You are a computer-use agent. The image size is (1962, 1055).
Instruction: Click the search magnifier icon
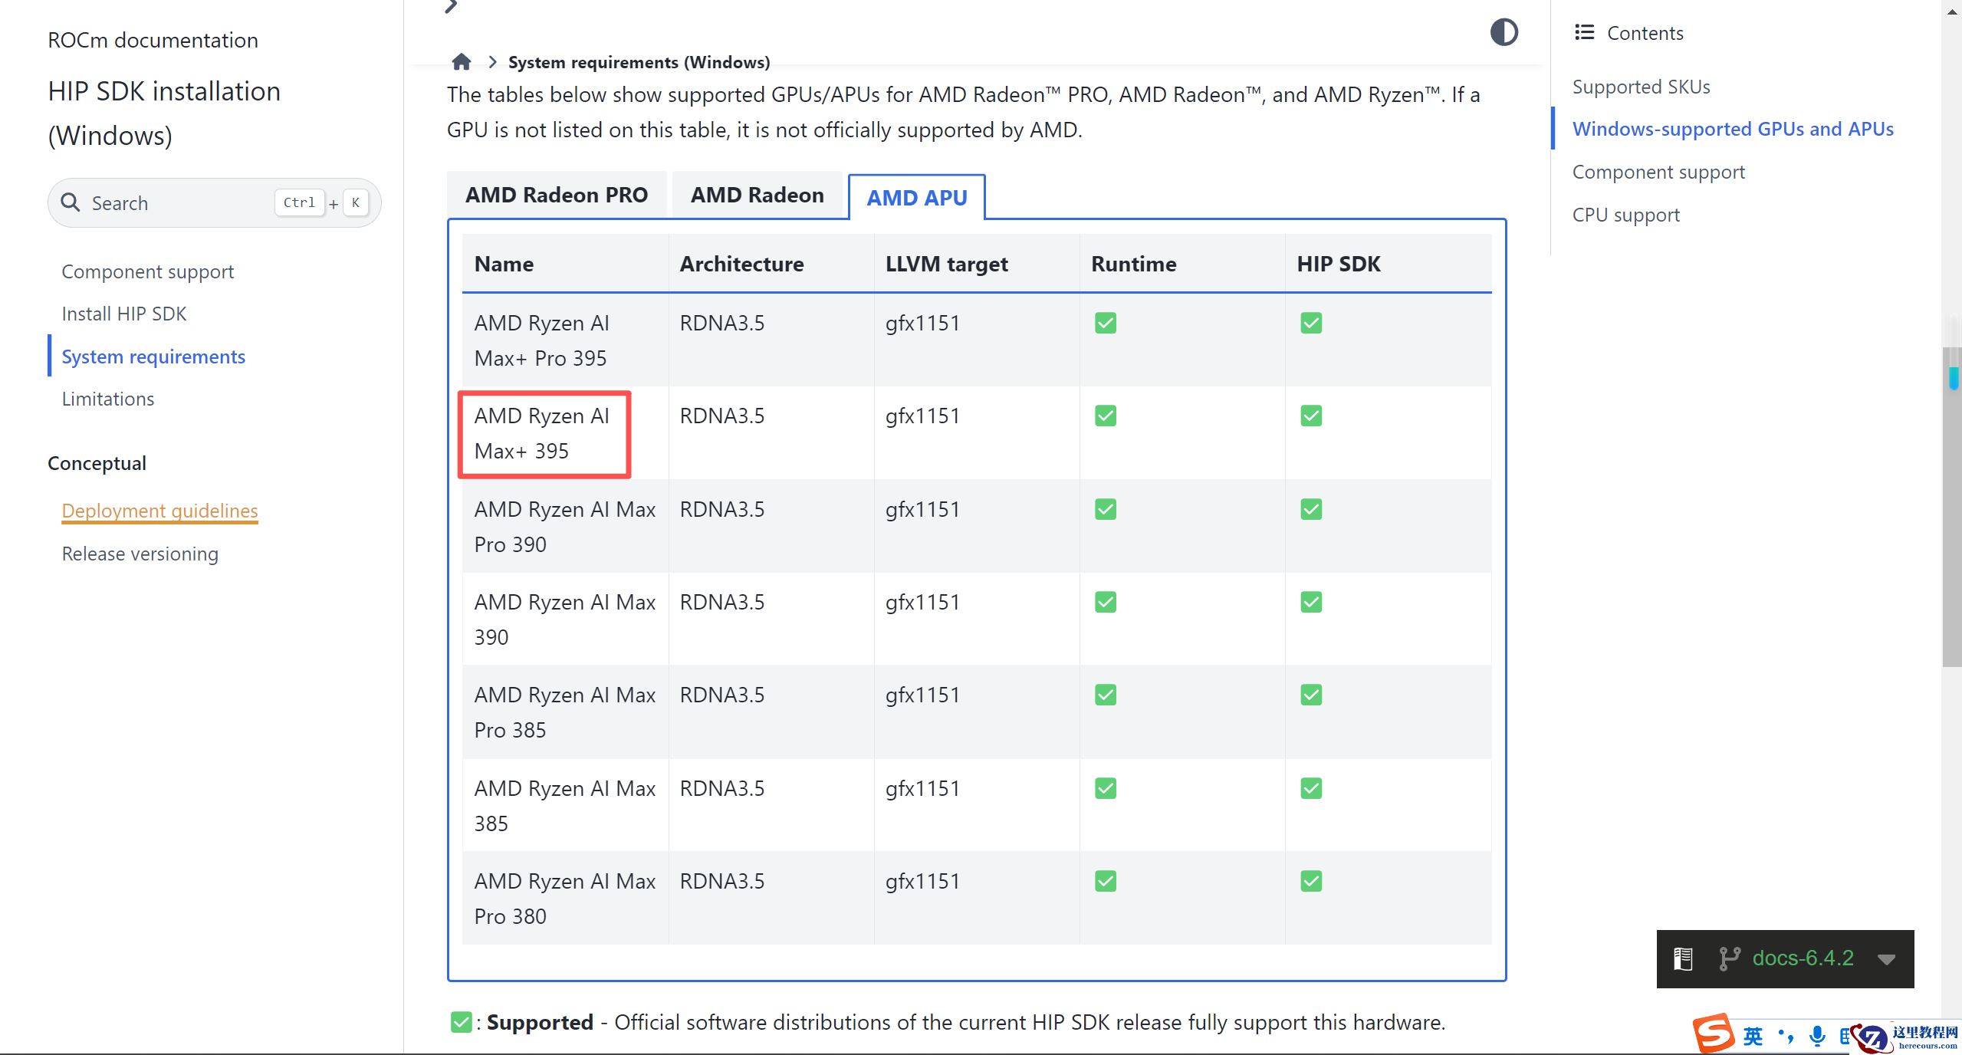pyautogui.click(x=71, y=202)
